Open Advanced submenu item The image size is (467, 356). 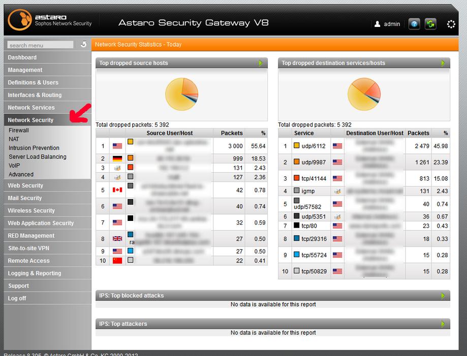tap(21, 174)
